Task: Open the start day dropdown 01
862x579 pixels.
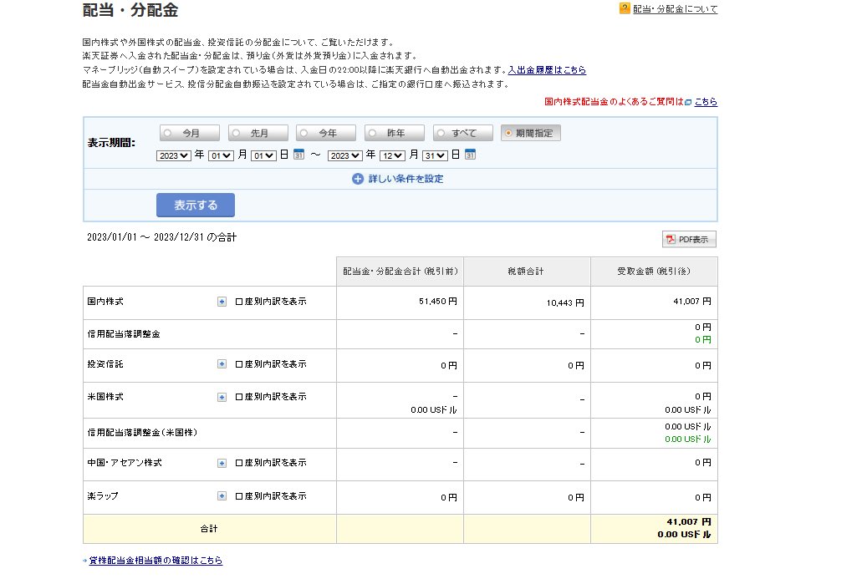Action: click(263, 155)
